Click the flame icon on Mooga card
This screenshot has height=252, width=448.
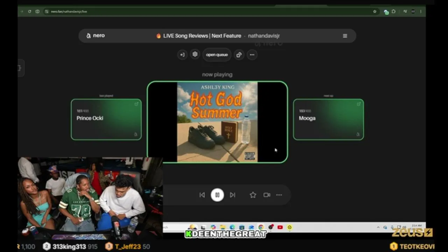click(x=358, y=134)
